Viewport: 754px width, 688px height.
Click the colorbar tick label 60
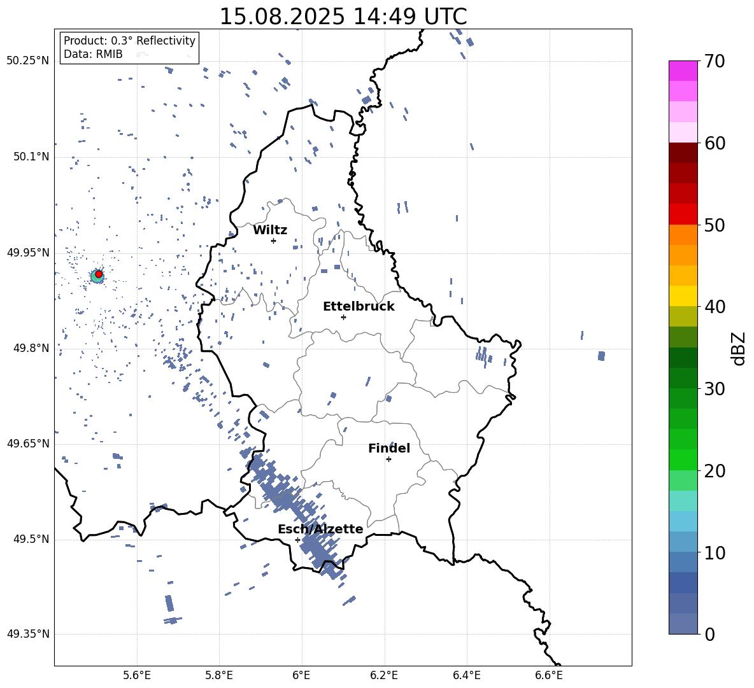[715, 143]
